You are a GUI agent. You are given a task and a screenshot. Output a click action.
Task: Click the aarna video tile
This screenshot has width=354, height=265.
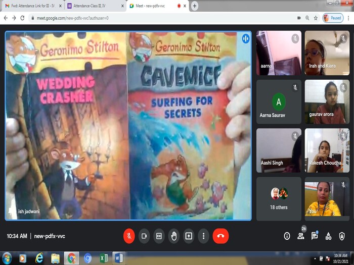279,53
